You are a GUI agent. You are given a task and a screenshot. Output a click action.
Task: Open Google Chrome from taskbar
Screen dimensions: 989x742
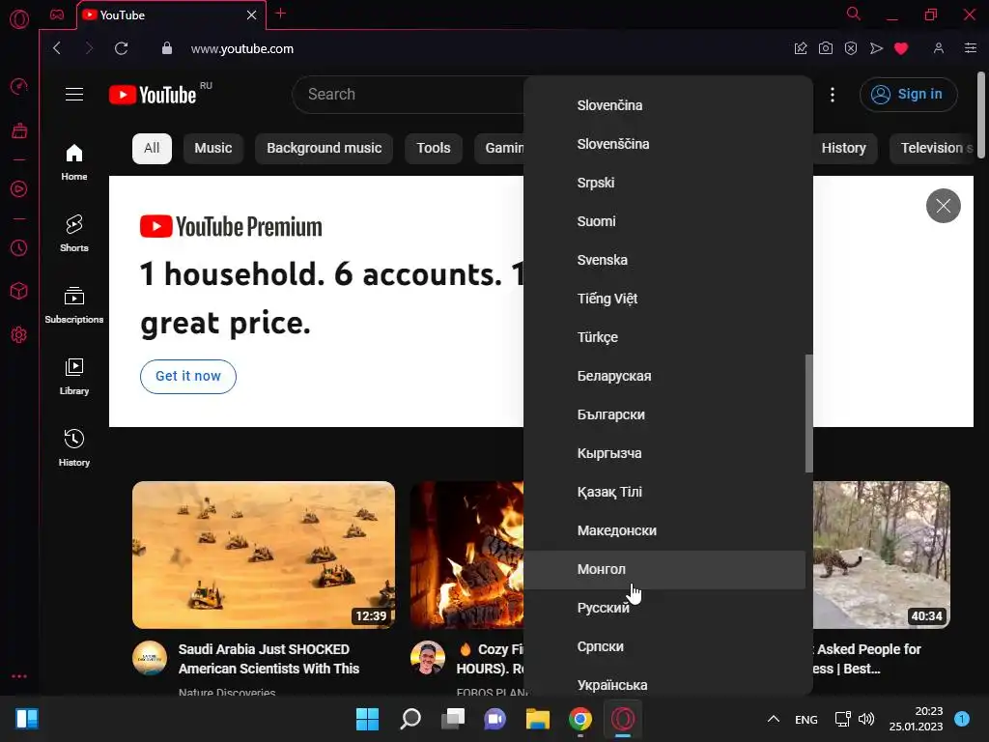pos(580,719)
